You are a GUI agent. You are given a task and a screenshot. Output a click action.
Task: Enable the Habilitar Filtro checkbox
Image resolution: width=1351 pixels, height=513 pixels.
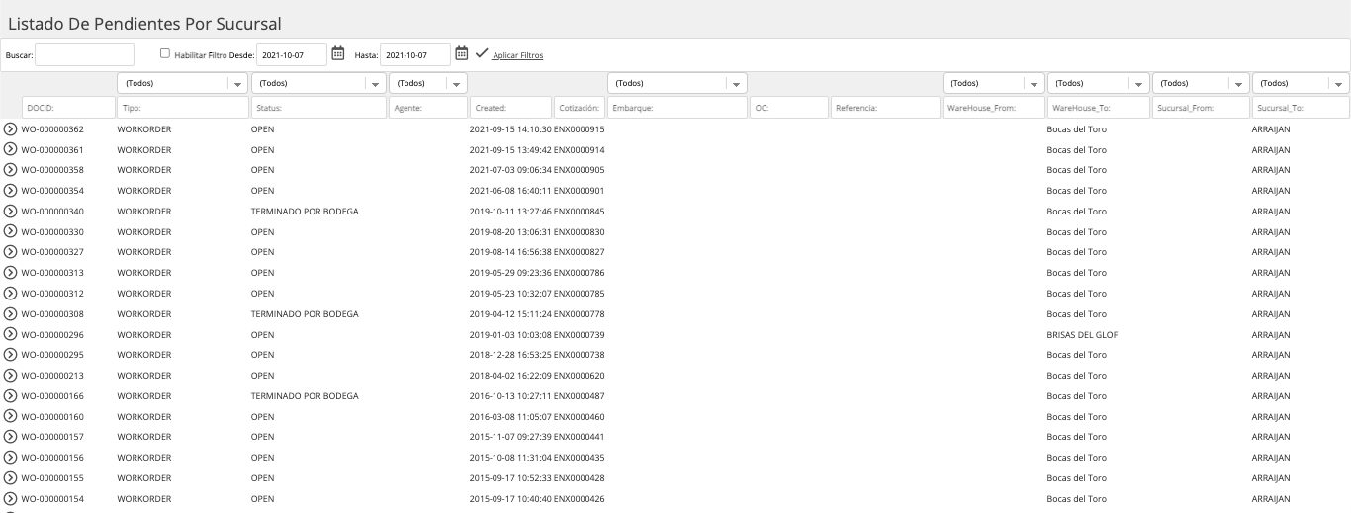tap(165, 54)
